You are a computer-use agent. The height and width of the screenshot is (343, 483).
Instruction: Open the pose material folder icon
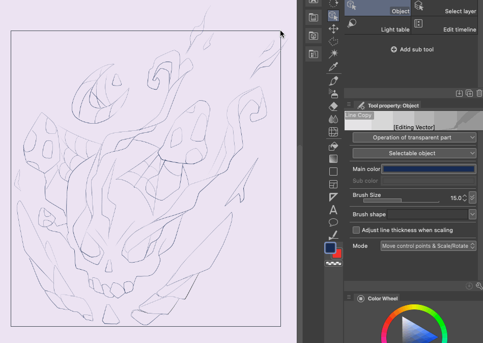314,54
